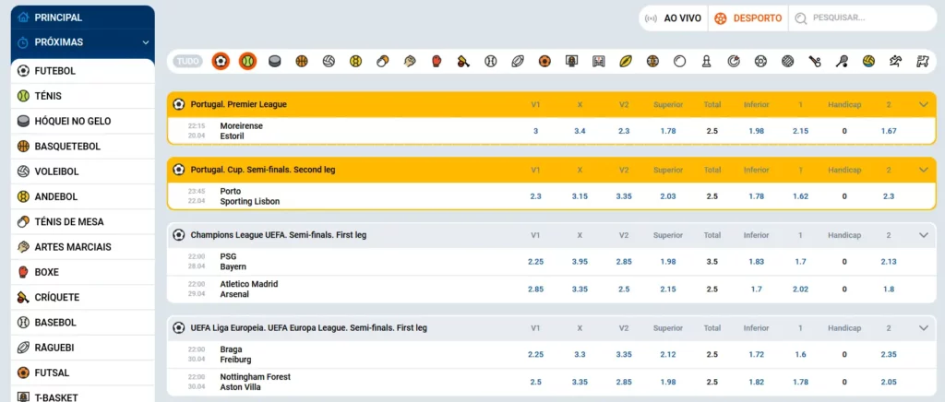The image size is (945, 402).
Task: Open Futebol in the left sidebar
Action: pyautogui.click(x=82, y=71)
